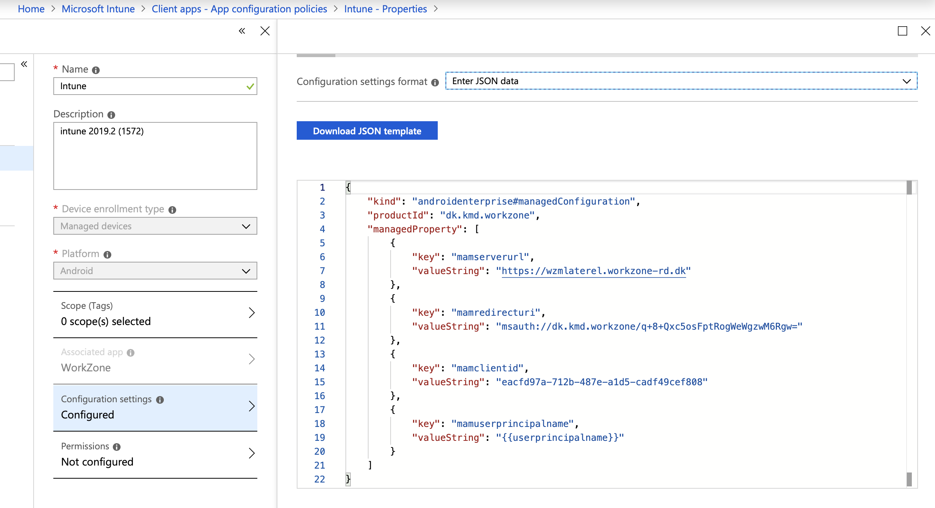
Task: Click the {{userprincipalname}} value on line 19
Action: point(560,438)
